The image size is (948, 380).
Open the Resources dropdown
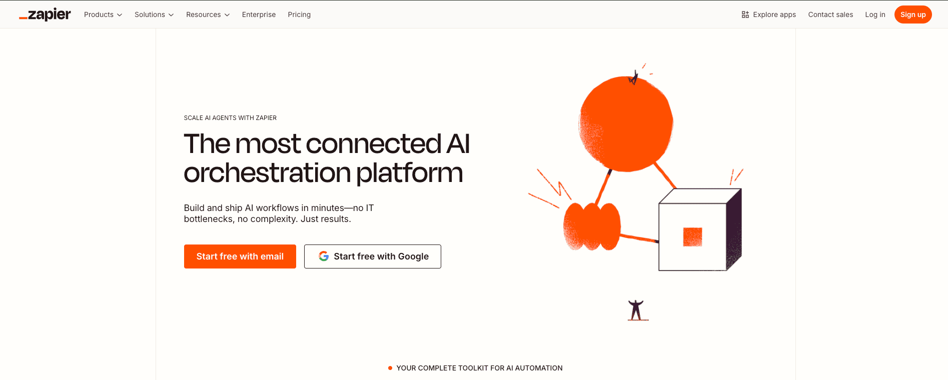(207, 14)
